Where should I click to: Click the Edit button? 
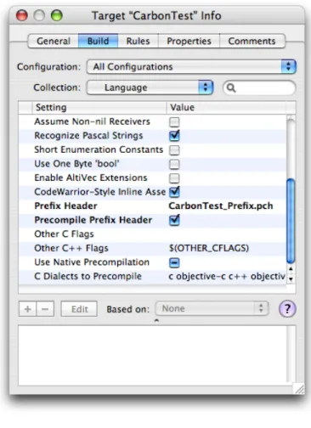[79, 309]
